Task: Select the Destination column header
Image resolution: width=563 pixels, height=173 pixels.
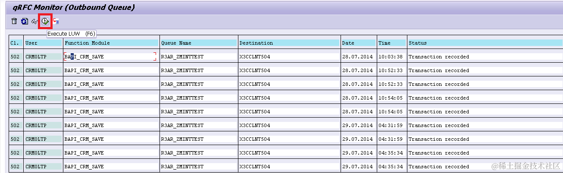Action: 289,43
